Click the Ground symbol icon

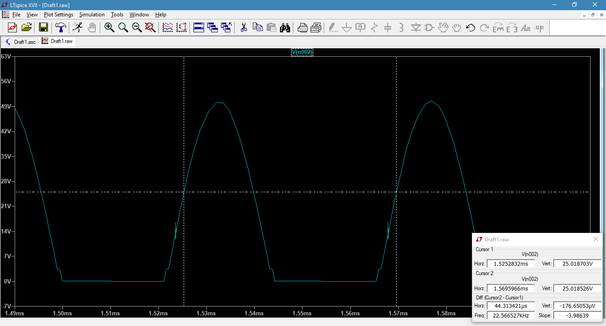coord(347,27)
